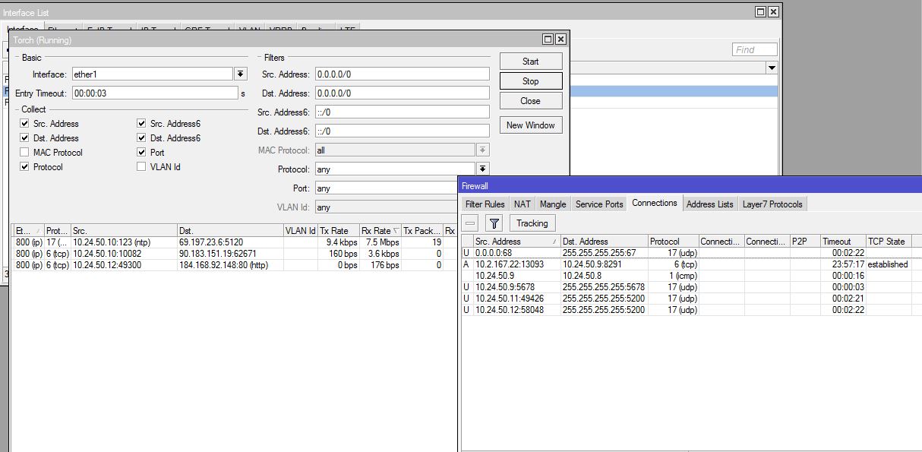Click the Dst. Address6 filter field
The width and height of the screenshot is (922, 452).
[402, 131]
